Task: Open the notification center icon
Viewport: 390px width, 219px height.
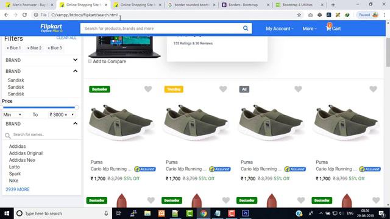Action: (x=382, y=214)
